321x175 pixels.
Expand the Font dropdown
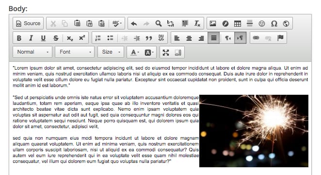[75, 52]
